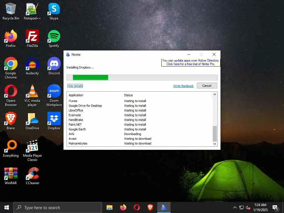Click the details list scrollbar thumb
The height and width of the screenshot is (213, 284).
[x=215, y=134]
